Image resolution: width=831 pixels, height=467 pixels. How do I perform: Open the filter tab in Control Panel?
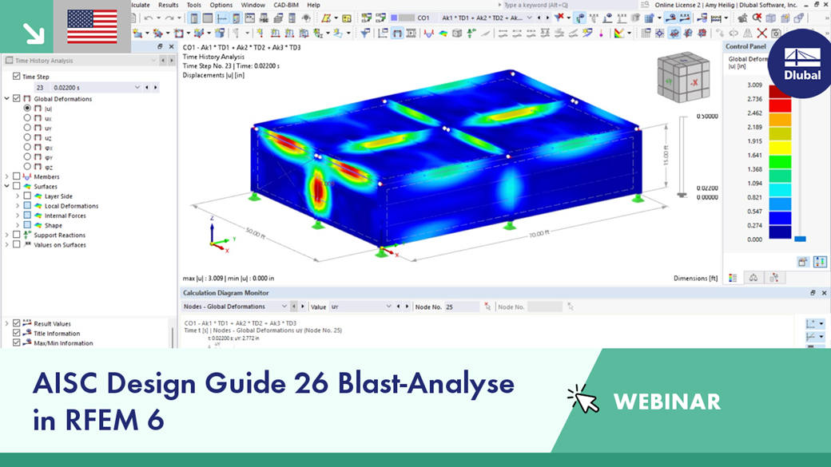773,278
